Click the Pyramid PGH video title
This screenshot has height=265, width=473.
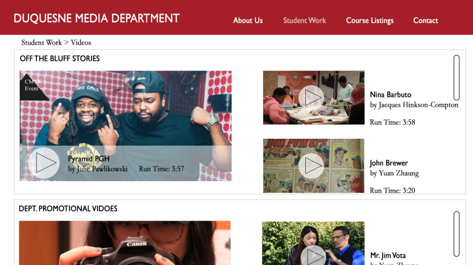tap(89, 159)
